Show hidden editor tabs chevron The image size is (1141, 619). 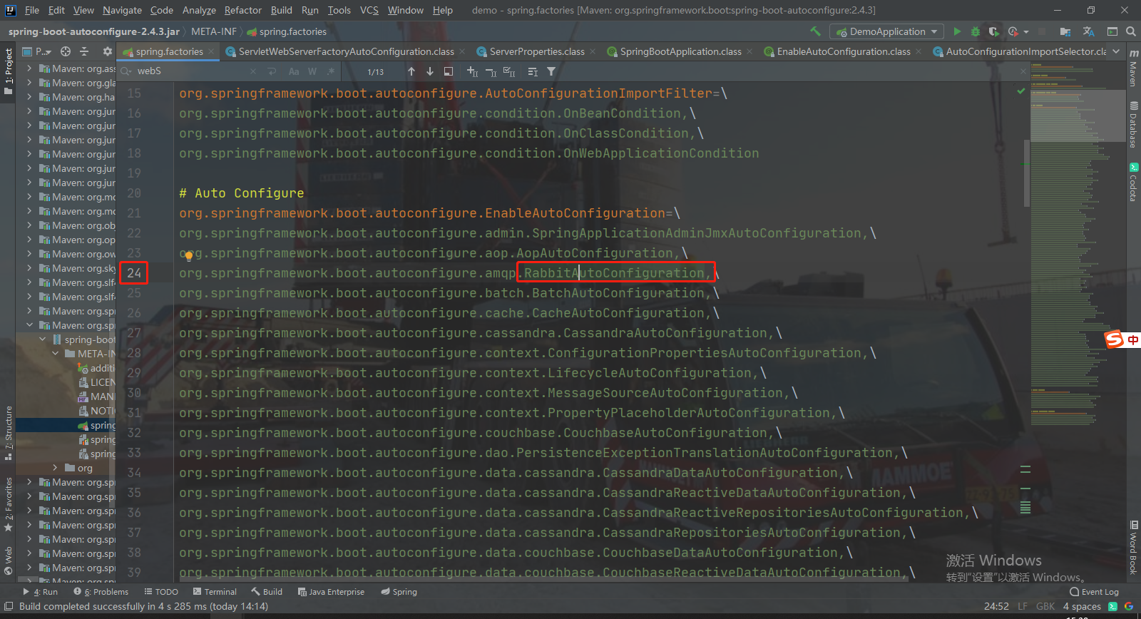[1115, 51]
